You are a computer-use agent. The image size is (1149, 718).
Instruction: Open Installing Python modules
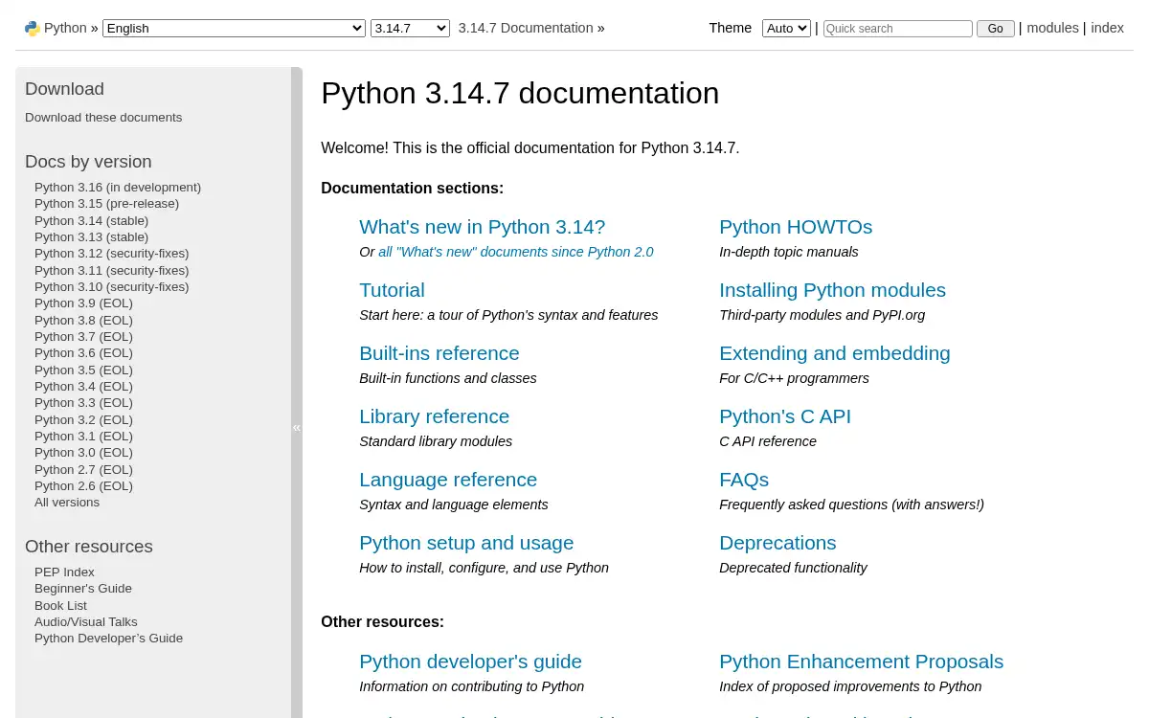pyautogui.click(x=832, y=290)
